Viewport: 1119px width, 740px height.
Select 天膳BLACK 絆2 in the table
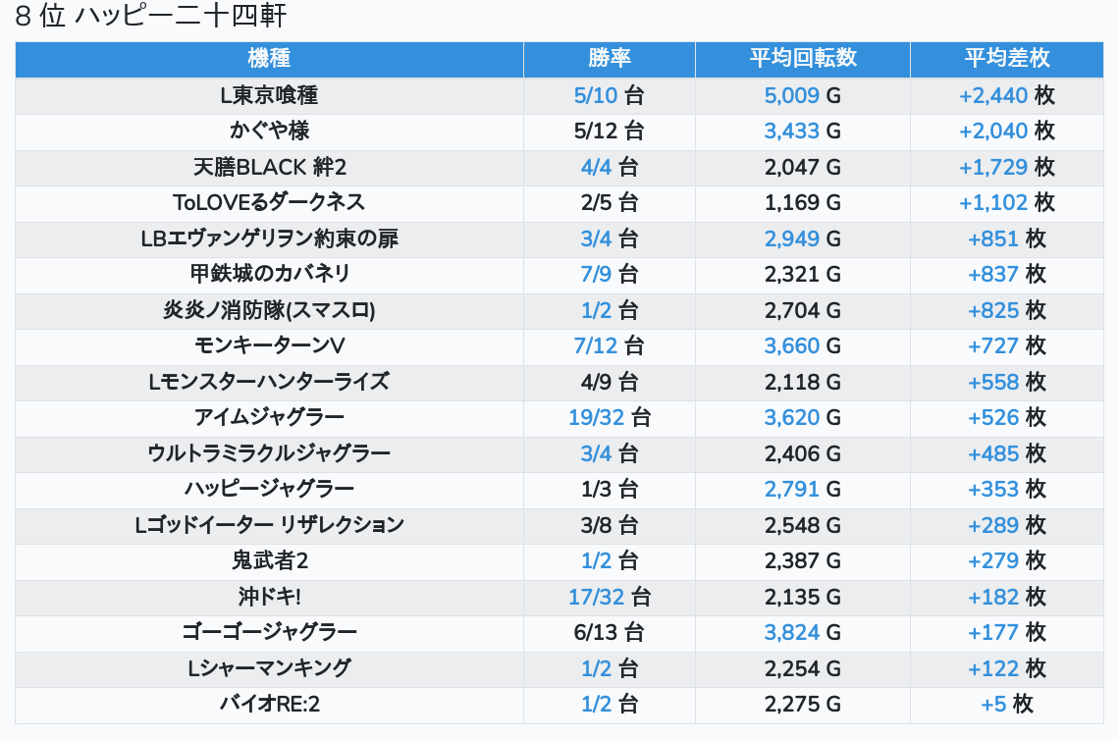point(269,167)
